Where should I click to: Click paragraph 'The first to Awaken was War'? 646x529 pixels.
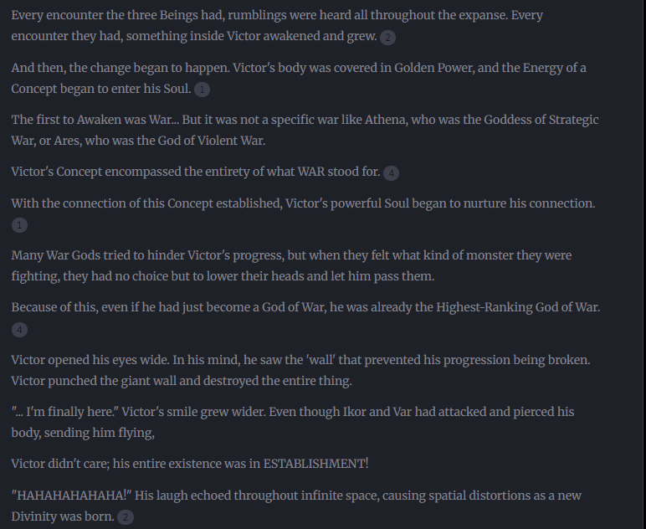pos(305,131)
